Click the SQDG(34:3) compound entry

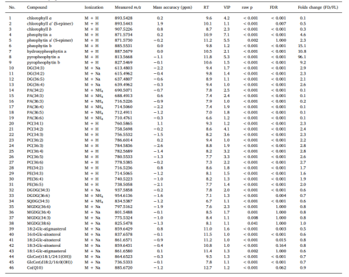coord(38,201)
